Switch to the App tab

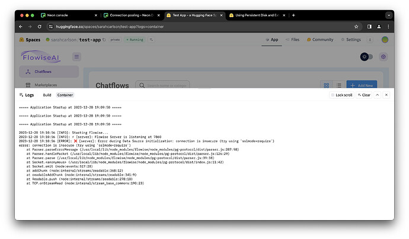click(271, 40)
